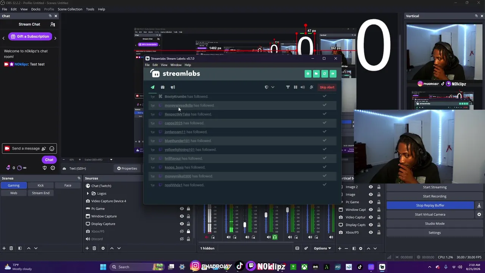Save replay buffer with download icon
485x273 pixels.
[x=479, y=206]
